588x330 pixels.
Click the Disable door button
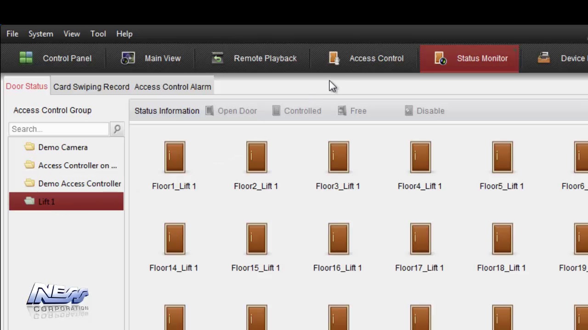424,111
